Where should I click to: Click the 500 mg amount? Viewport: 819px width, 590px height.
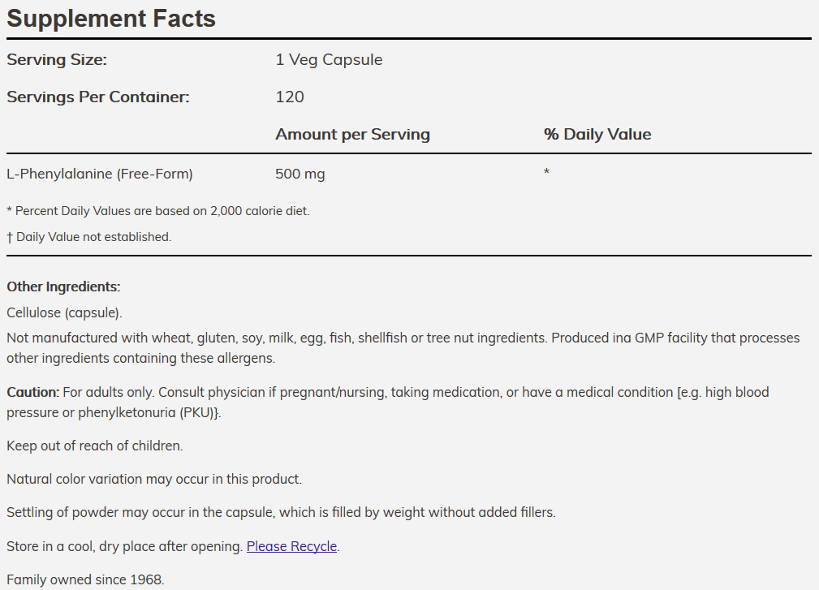(x=300, y=174)
